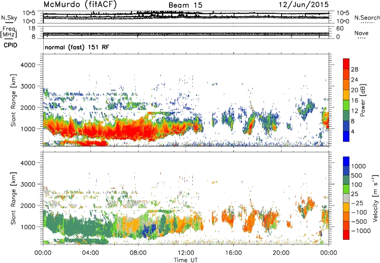
Task: Click the gray -25 to 25 velocity segment
Action: tap(346, 198)
